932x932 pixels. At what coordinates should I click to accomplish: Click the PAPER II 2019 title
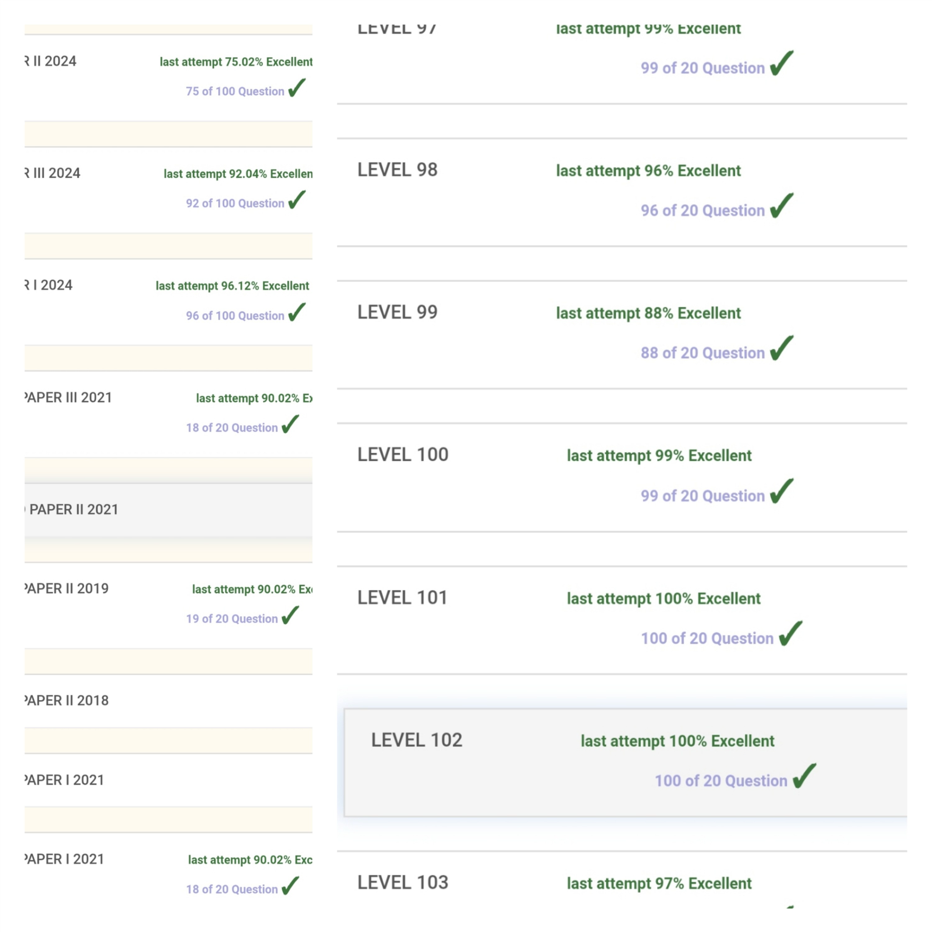[x=67, y=588]
